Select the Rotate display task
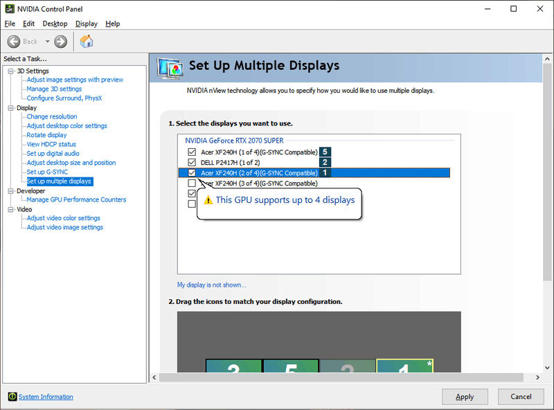The image size is (554, 410). click(46, 134)
